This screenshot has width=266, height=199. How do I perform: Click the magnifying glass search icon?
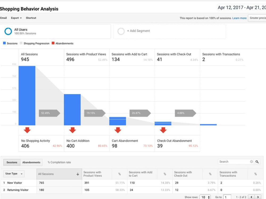(257, 162)
